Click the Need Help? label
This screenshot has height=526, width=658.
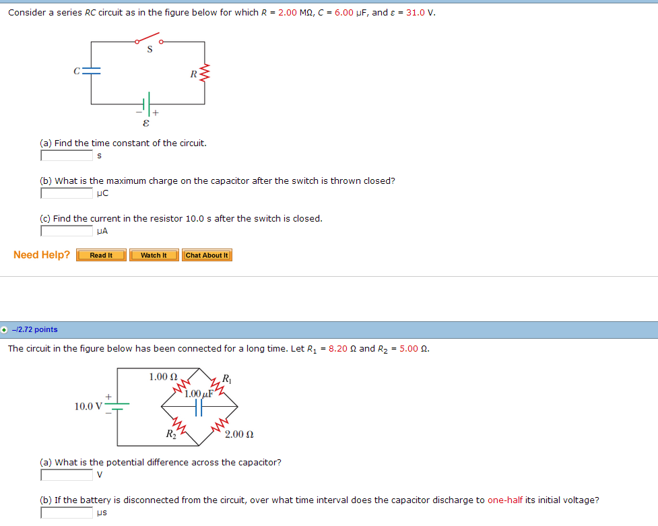(x=41, y=255)
